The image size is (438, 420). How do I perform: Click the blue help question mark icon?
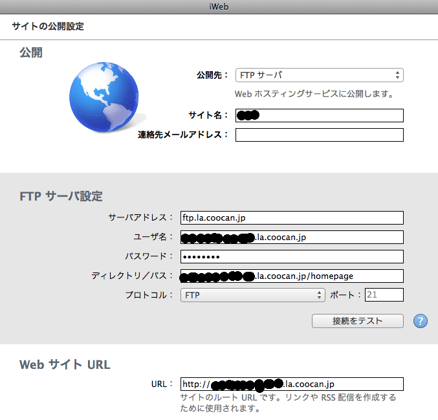(421, 321)
